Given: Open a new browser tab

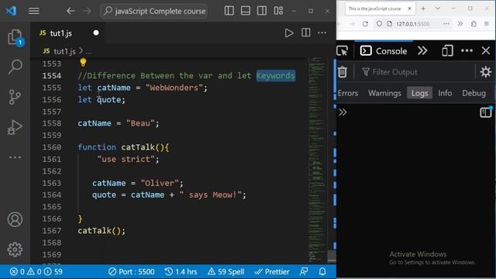Looking at the screenshot, I should (423, 9).
